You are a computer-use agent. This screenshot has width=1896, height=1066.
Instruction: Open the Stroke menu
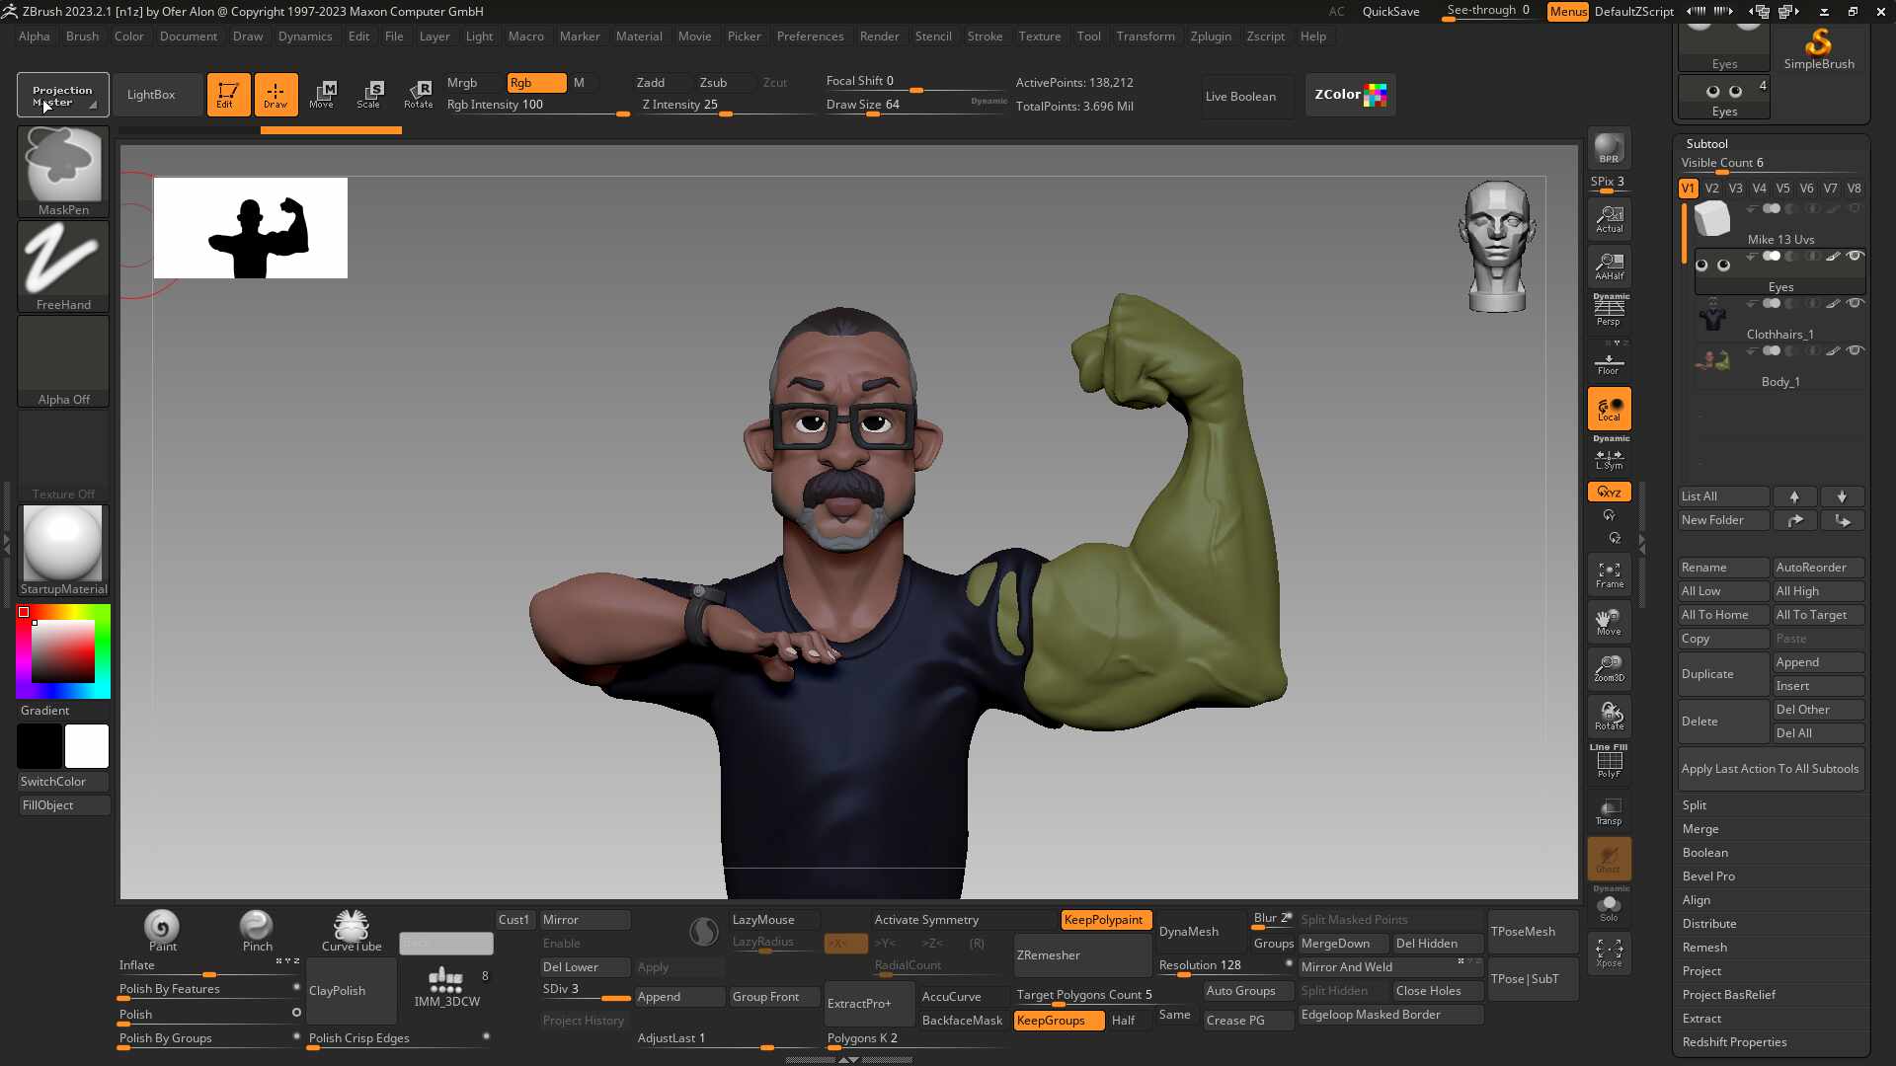tap(984, 37)
